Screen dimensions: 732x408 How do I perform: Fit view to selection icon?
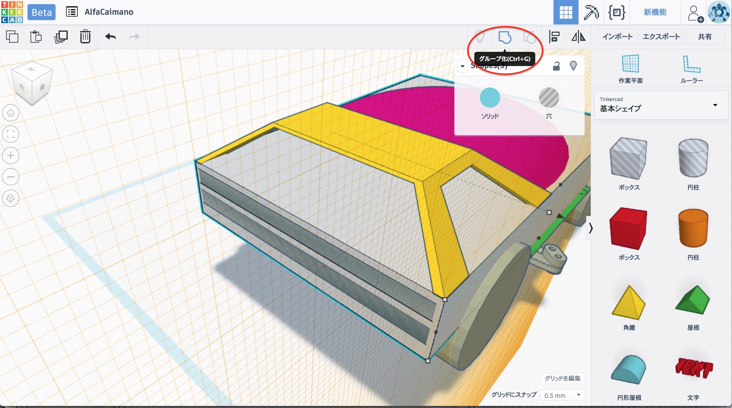tap(11, 134)
